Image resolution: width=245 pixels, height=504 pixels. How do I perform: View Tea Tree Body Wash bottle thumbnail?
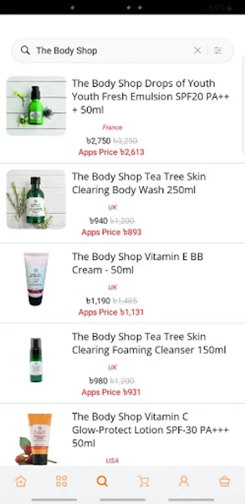coord(36,199)
